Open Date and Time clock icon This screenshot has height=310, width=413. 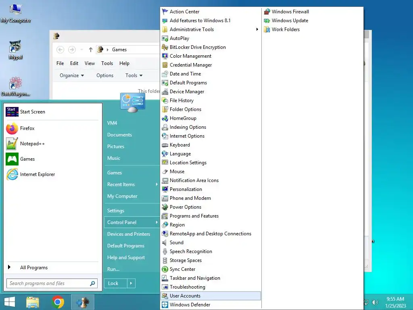165,74
